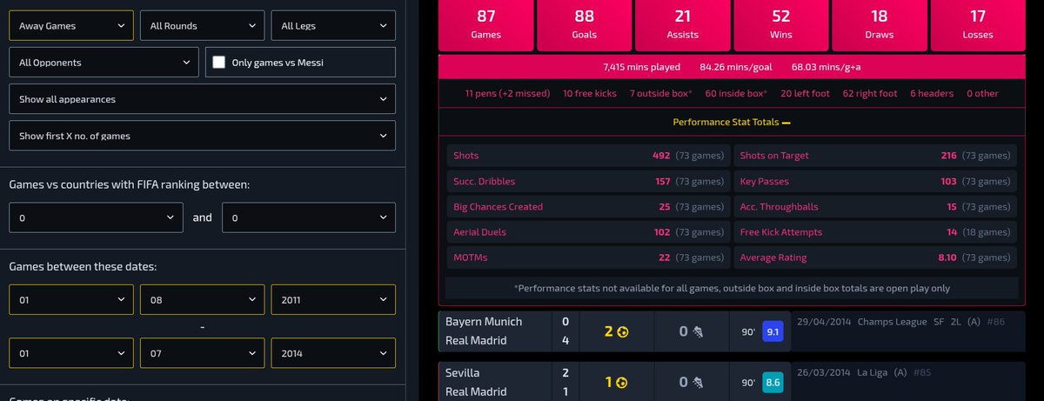Click the assist boot icon in Sevilla row
The height and width of the screenshot is (401, 1044).
(x=696, y=382)
